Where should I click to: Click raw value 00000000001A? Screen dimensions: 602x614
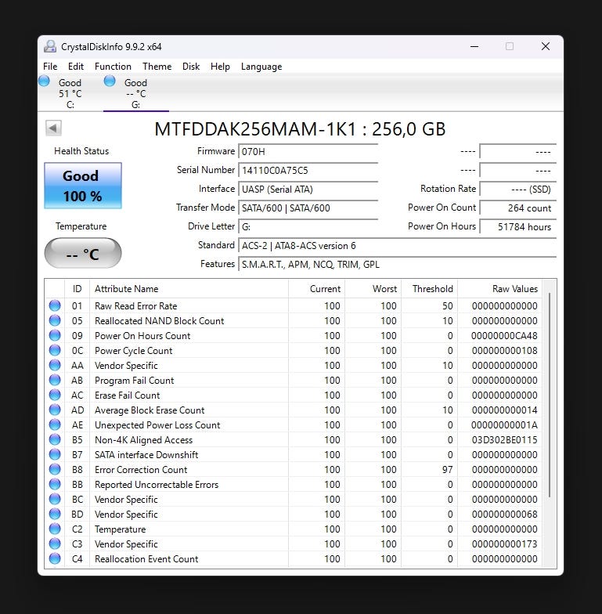pyautogui.click(x=504, y=424)
